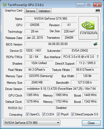
Task: Click the BIOS Version field
Action: coord(58,44)
